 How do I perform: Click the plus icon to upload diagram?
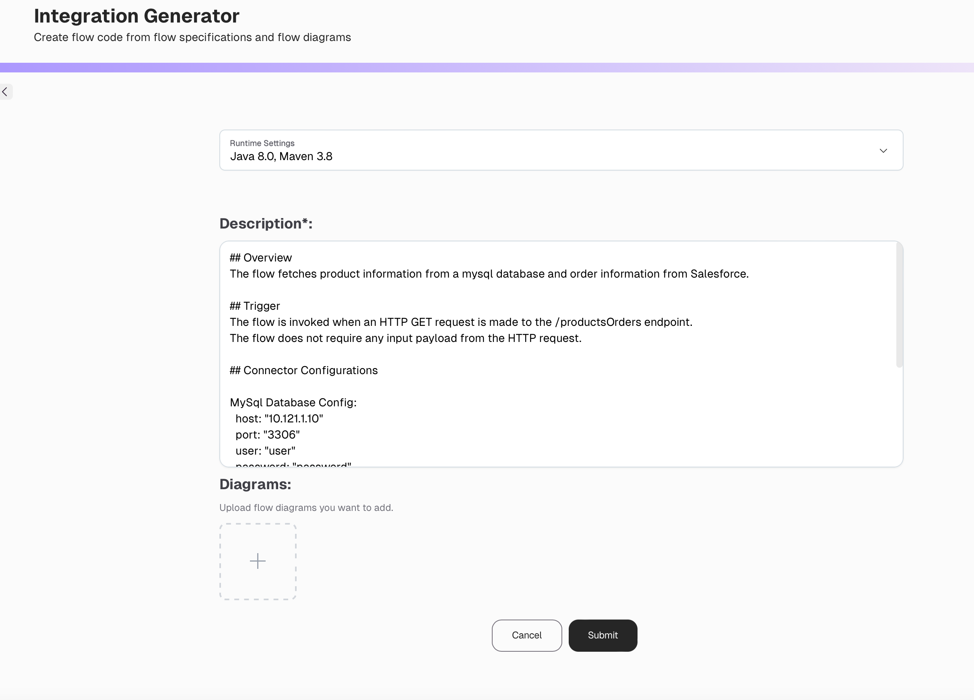(258, 561)
